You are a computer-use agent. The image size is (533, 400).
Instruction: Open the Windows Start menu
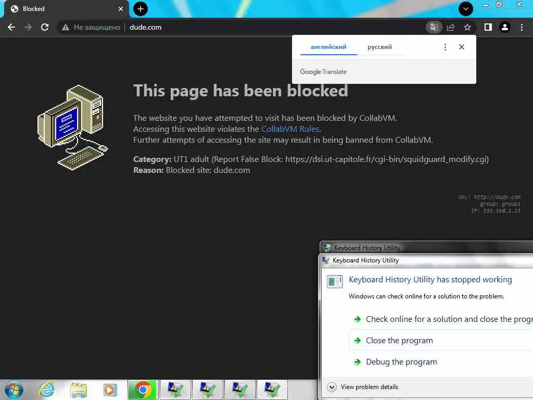click(14, 390)
